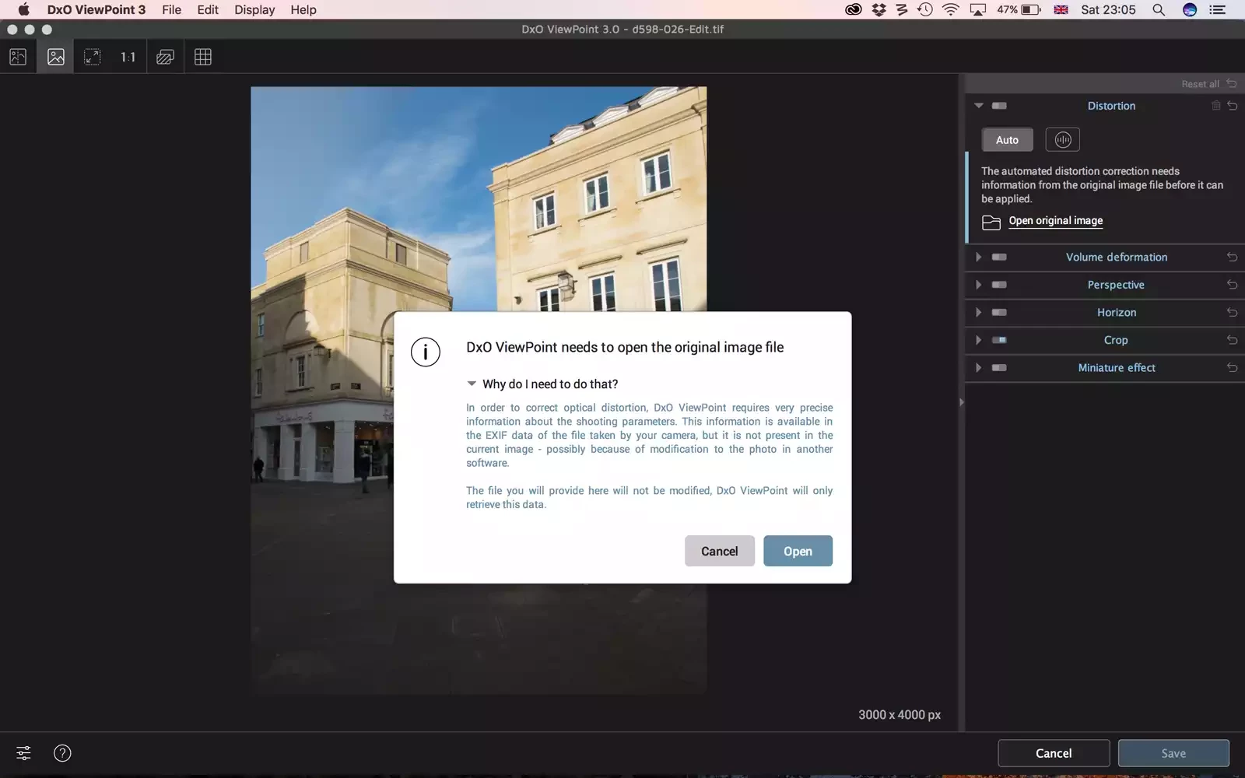Toggle the Crop panel switch

[x=999, y=340]
